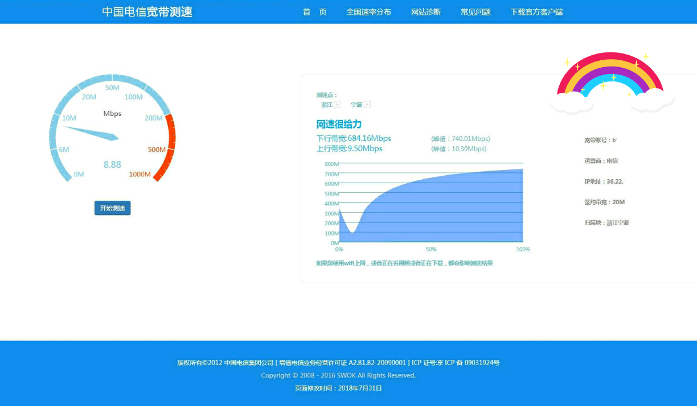Click the 200M label on the gauge

click(x=154, y=118)
